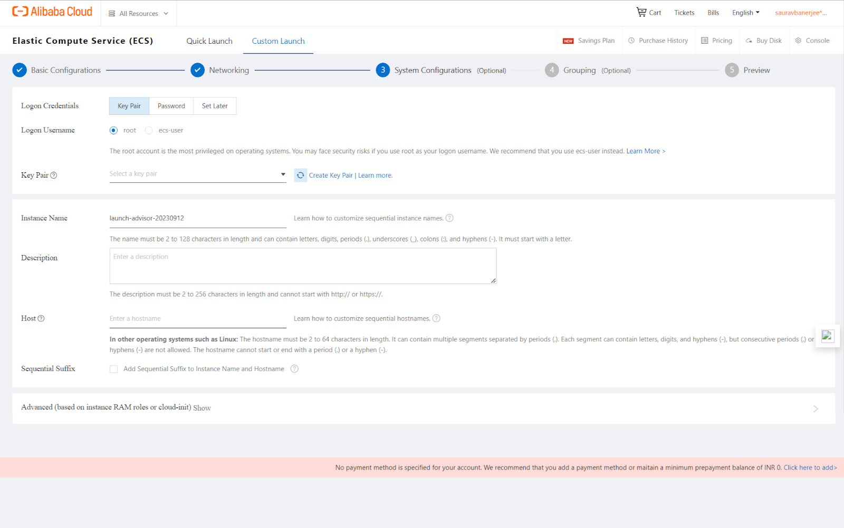
Task: Open the Select a key pair dropdown
Action: coord(197,173)
